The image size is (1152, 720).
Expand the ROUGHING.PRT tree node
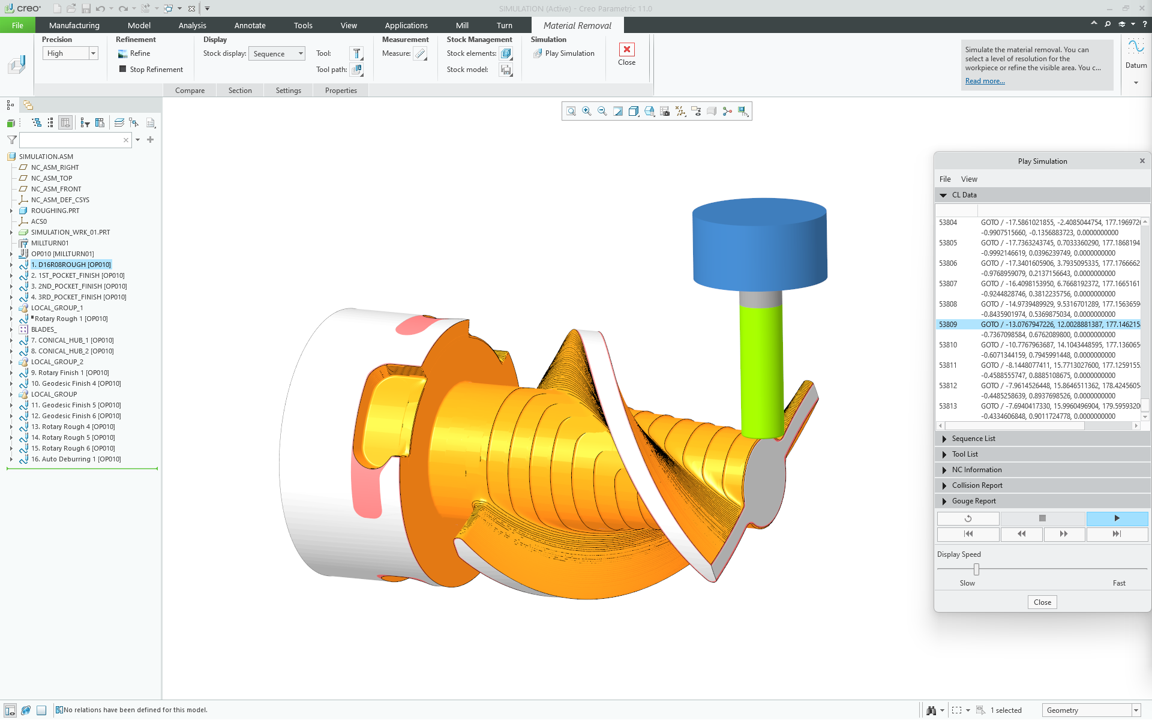pyautogui.click(x=11, y=211)
